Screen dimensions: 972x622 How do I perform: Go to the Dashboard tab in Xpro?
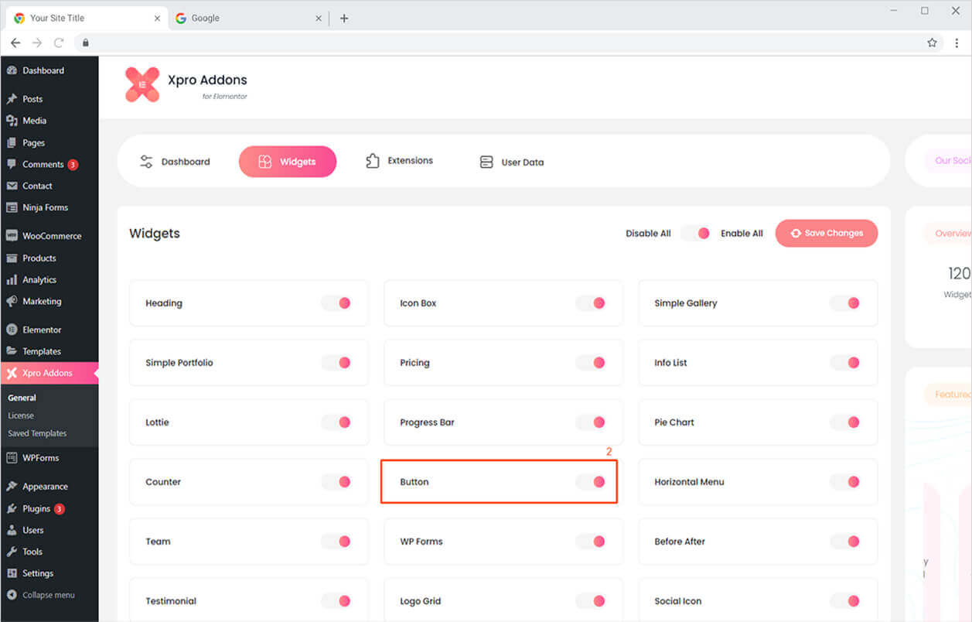click(x=175, y=162)
